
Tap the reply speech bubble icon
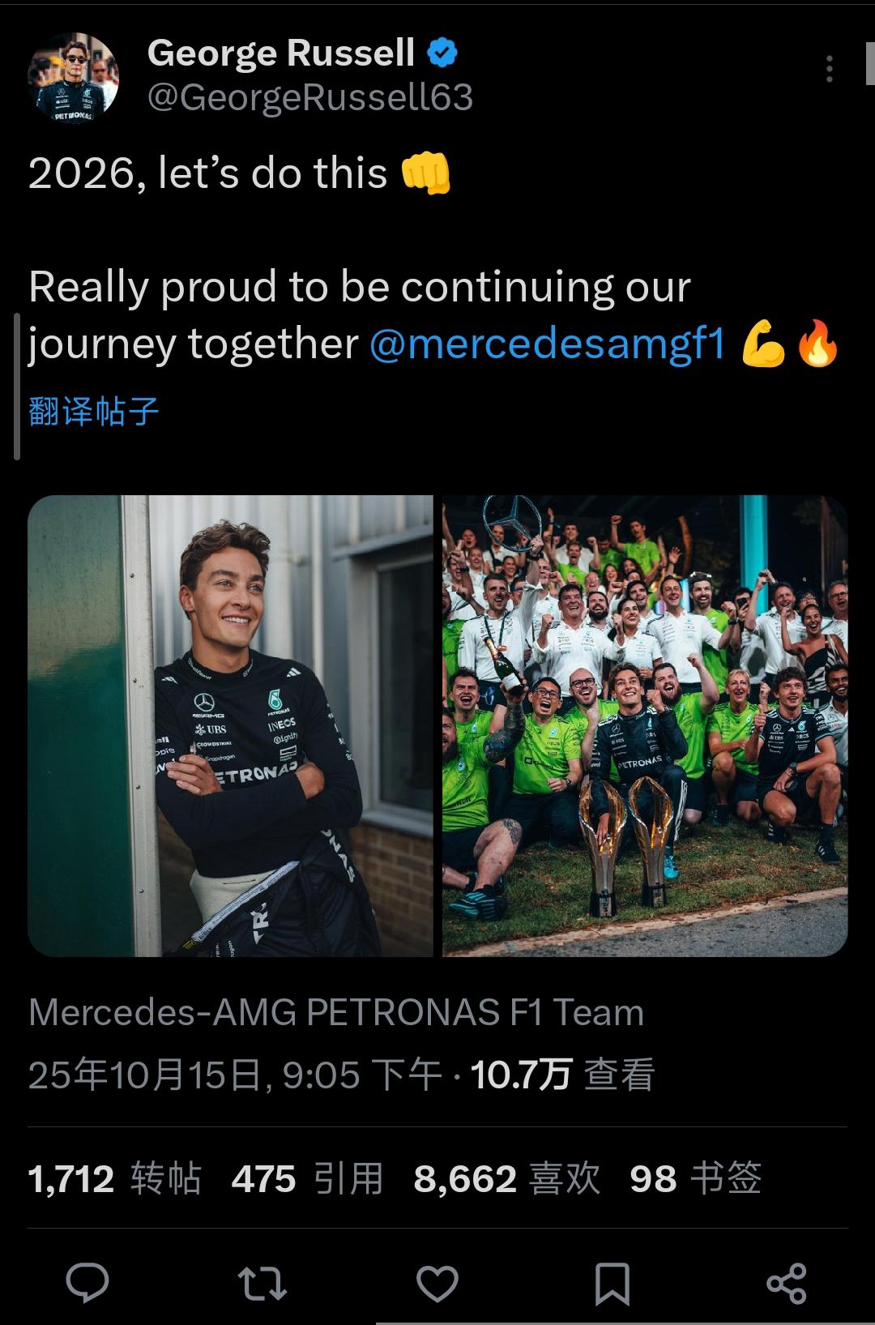click(x=87, y=1284)
